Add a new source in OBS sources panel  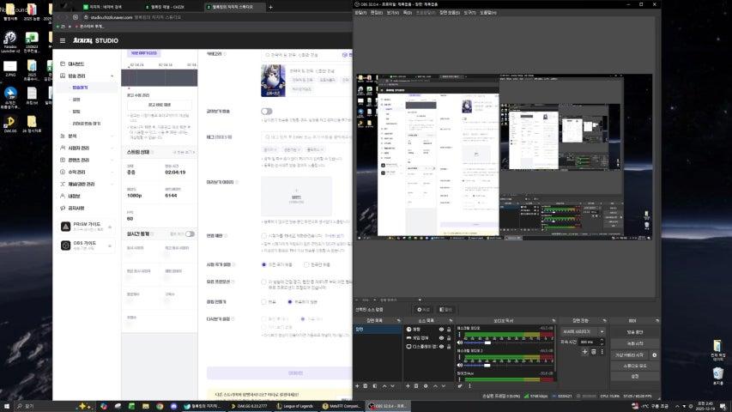coord(408,386)
